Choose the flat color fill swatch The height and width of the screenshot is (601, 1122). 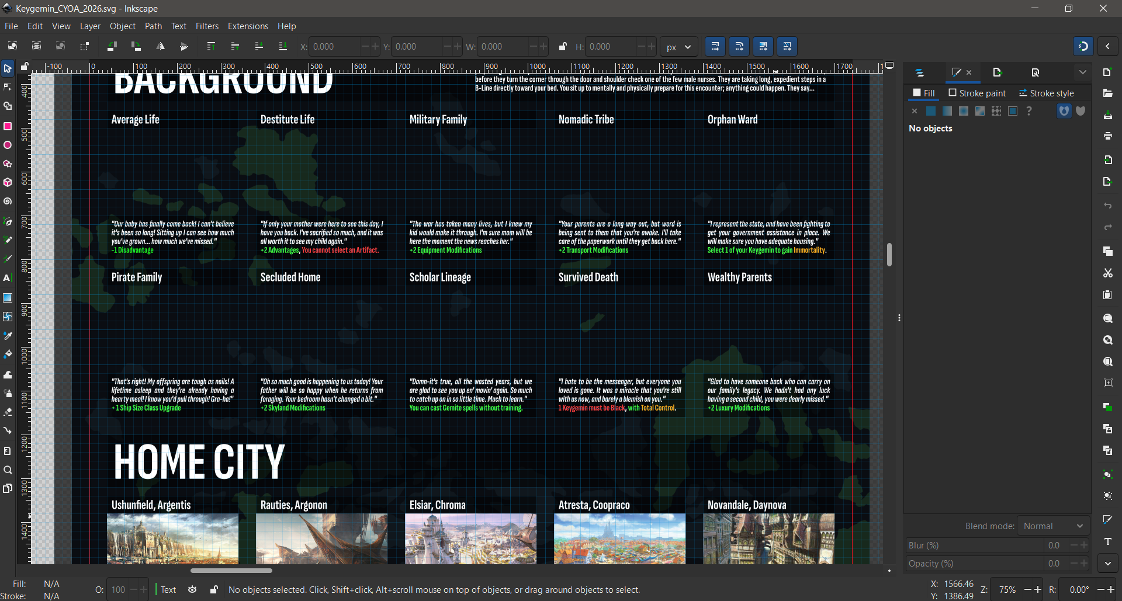[931, 111]
